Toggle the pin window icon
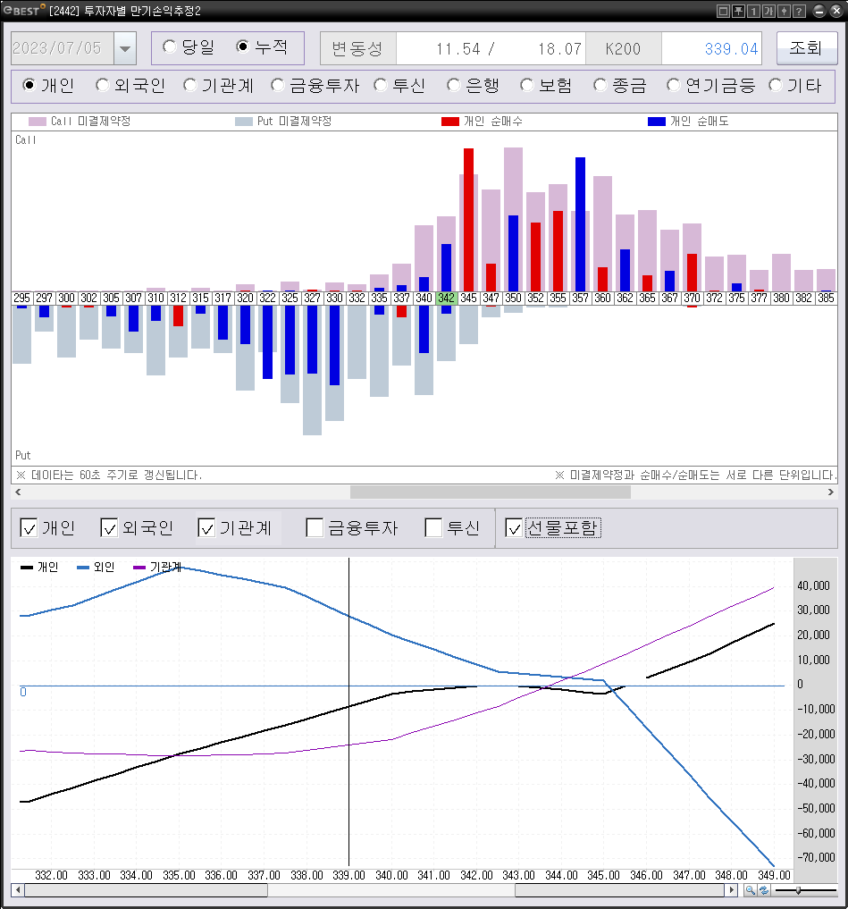This screenshot has width=848, height=909. 738,11
